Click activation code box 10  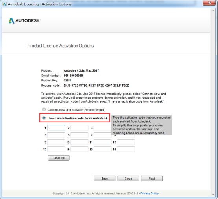(x=79, y=142)
